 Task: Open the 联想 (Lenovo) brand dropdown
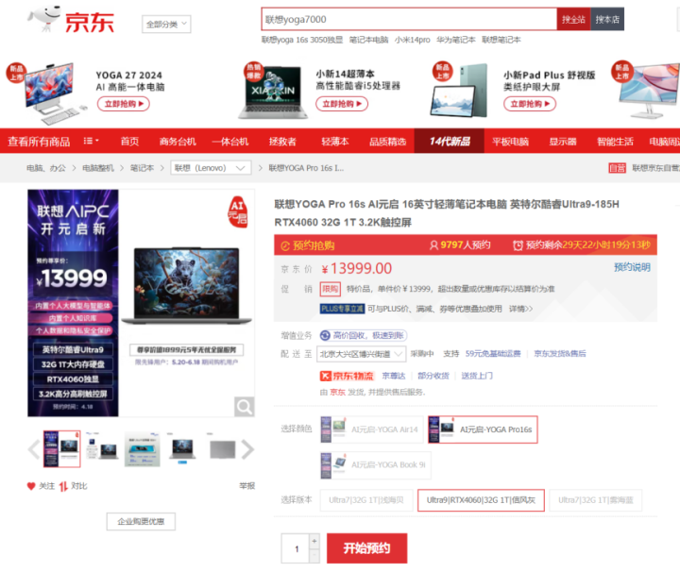tap(212, 168)
